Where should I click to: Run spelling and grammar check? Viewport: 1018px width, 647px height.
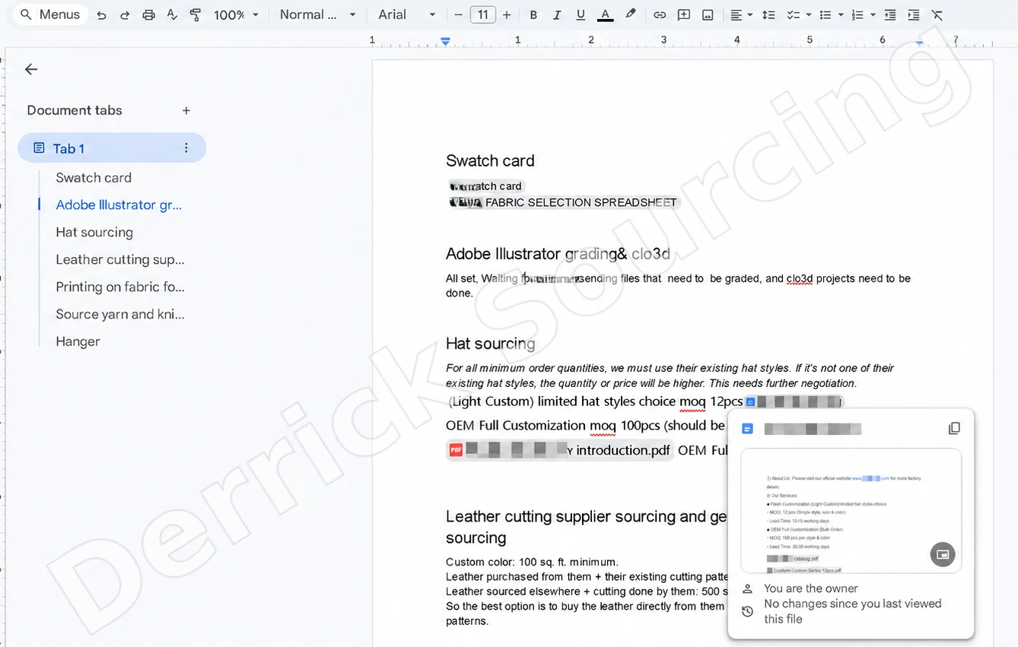[x=172, y=15]
